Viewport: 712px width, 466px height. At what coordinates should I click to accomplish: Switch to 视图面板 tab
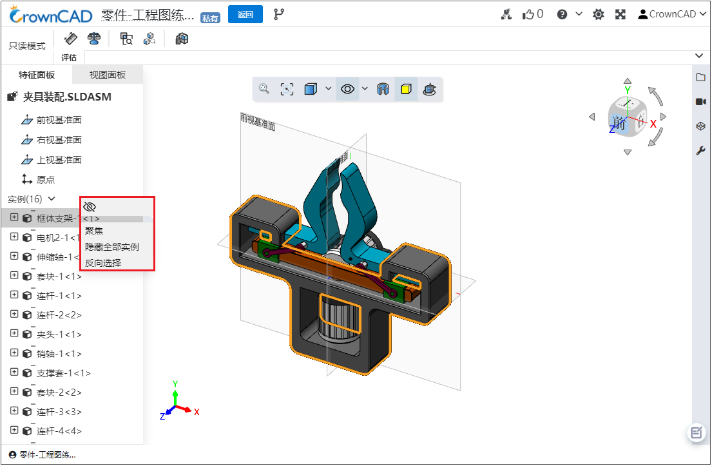tap(108, 75)
